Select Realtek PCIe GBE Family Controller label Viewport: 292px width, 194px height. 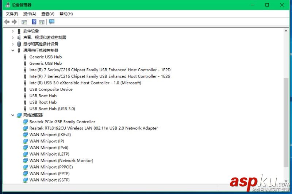[62, 122]
